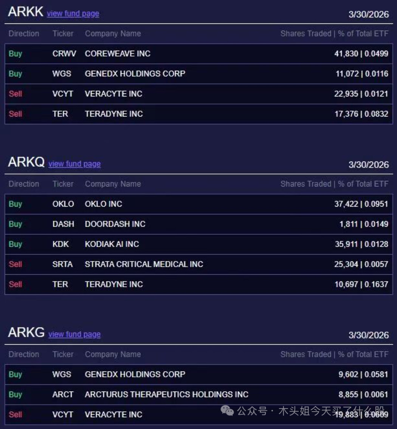
Task: Select Strata Critical Medical Inc row
Action: click(x=198, y=264)
